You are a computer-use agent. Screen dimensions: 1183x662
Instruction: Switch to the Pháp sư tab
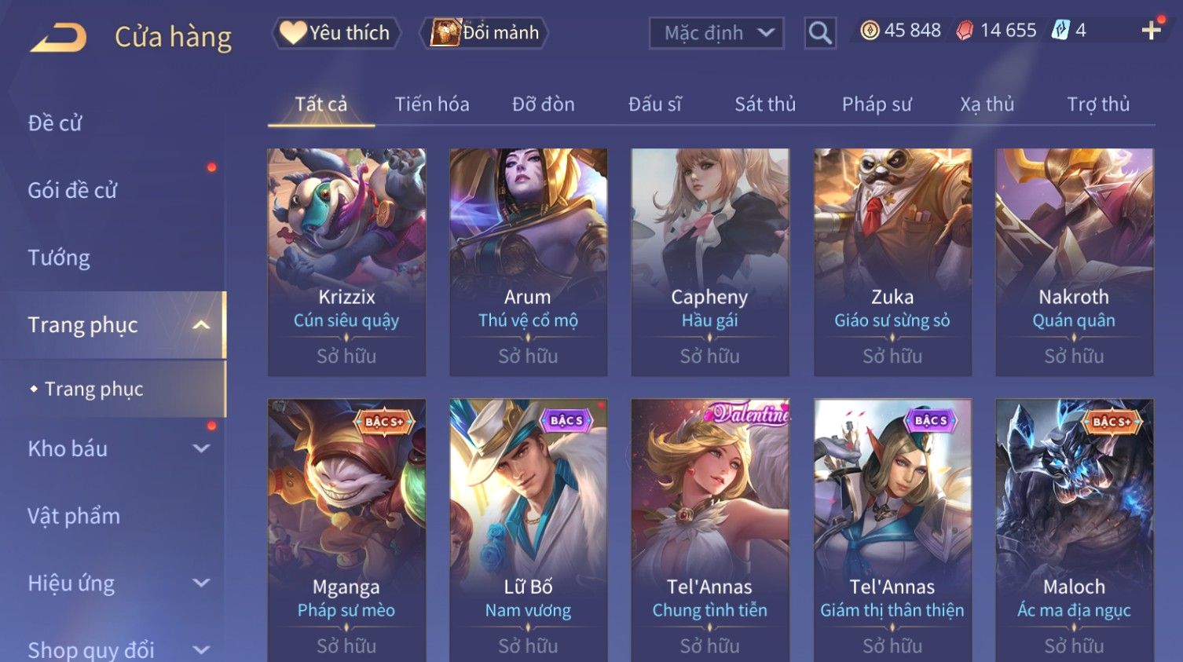[x=877, y=104]
